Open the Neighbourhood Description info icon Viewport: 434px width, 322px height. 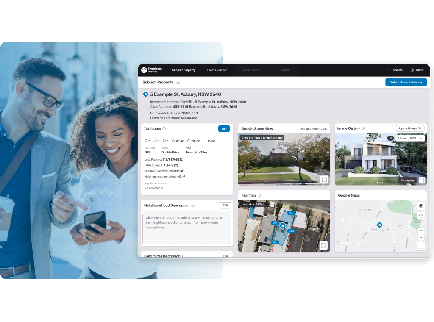pos(193,205)
